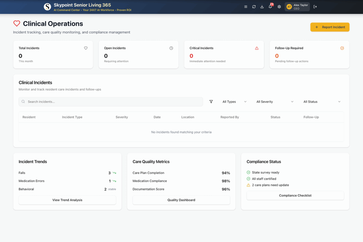Click Clinical Incidents heading
This screenshot has height=242, width=363.
[x=35, y=83]
